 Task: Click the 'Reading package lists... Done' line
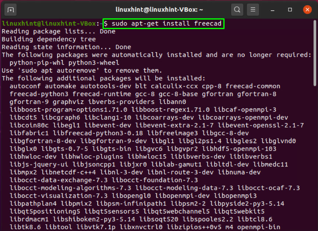(59, 31)
